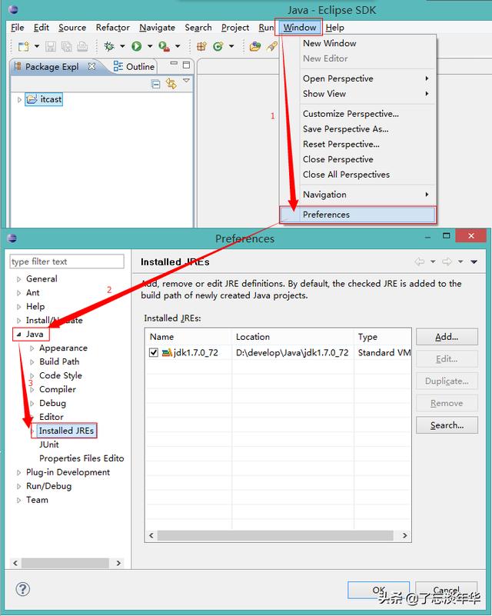The width and height of the screenshot is (492, 616).
Task: Click the New Java Class icon
Action: tap(218, 46)
